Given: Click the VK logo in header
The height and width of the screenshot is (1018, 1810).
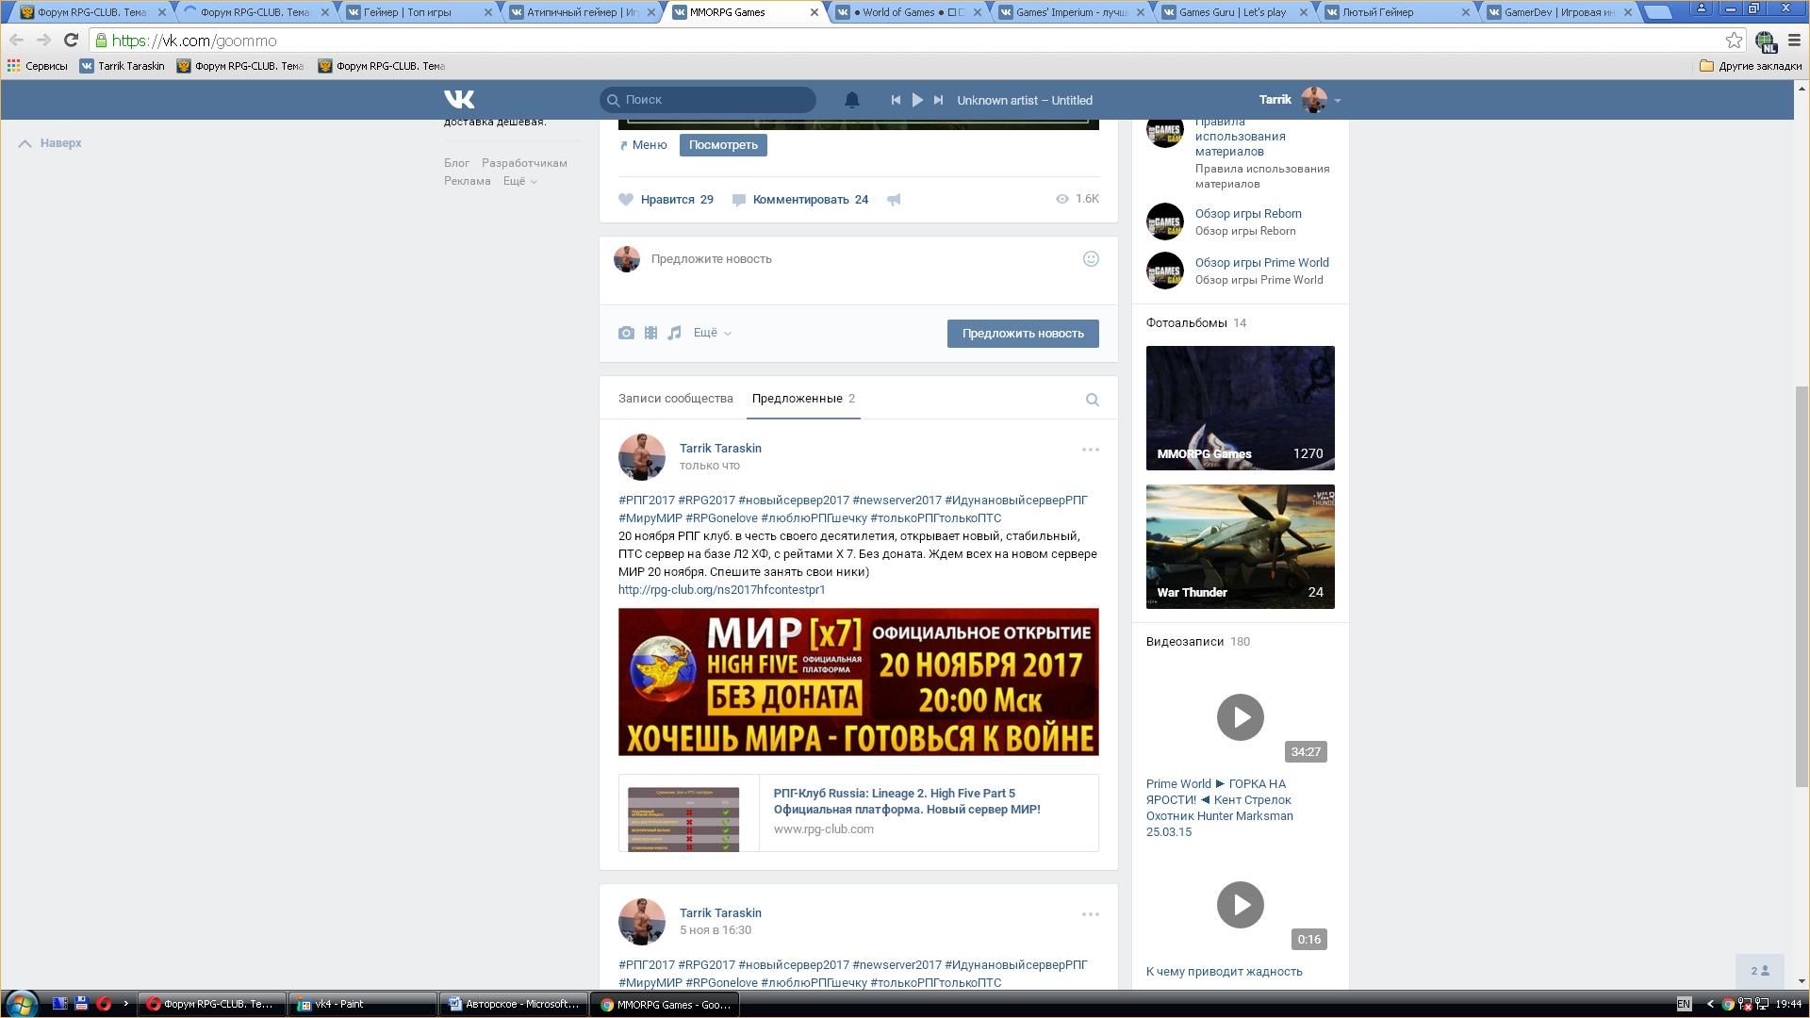Looking at the screenshot, I should (x=459, y=99).
